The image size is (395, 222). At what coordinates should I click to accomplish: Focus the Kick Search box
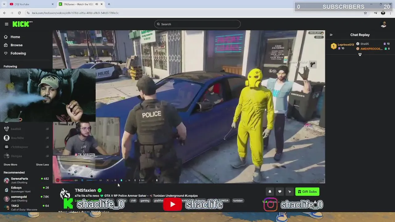[x=197, y=24]
